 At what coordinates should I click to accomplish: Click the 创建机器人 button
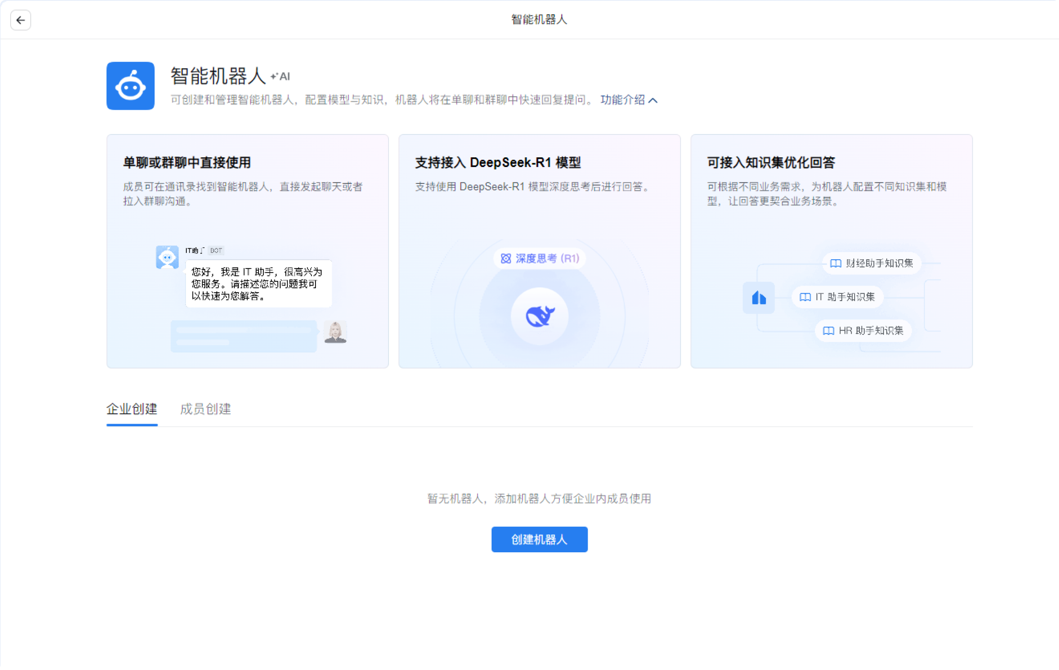539,540
